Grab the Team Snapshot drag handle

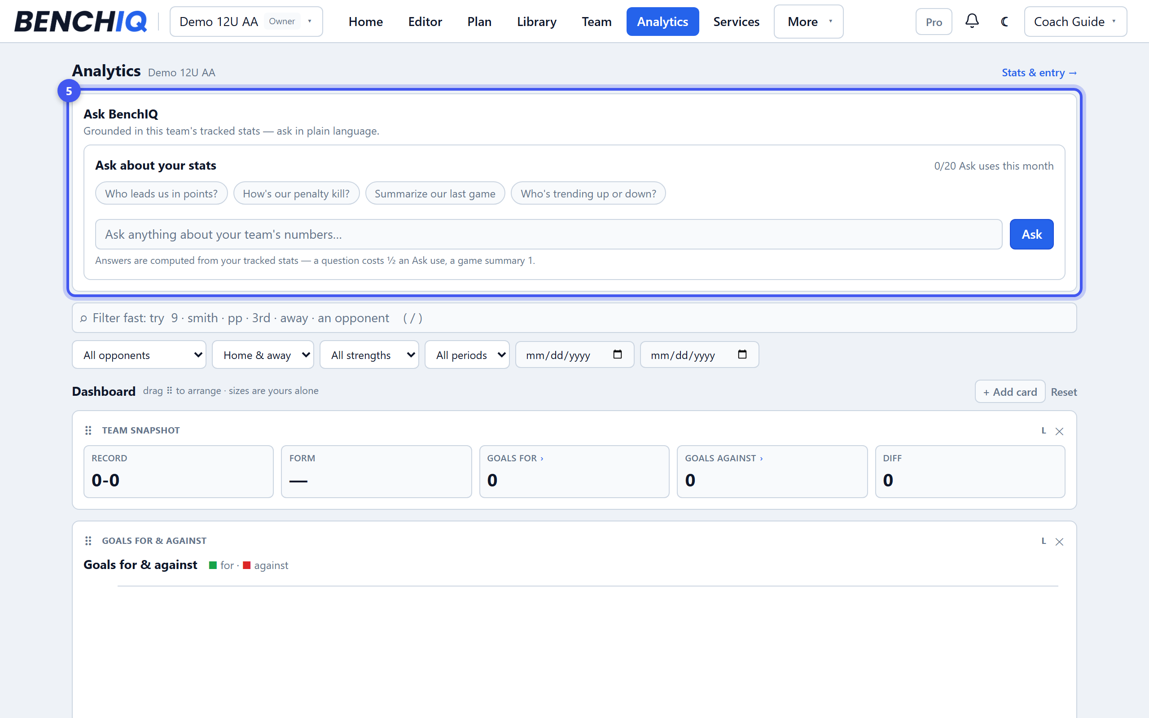click(x=88, y=430)
